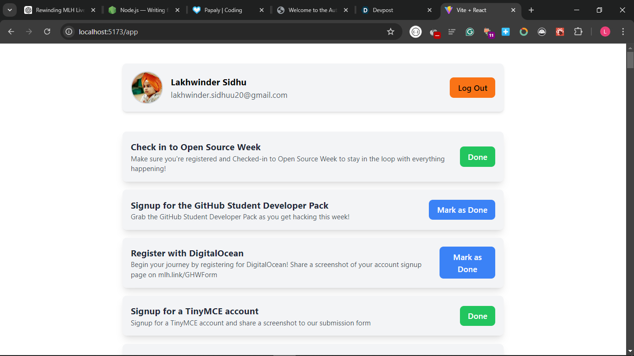Click description starting Grab the GitHub Student Developer Pack
This screenshot has width=634, height=356.
(x=240, y=217)
